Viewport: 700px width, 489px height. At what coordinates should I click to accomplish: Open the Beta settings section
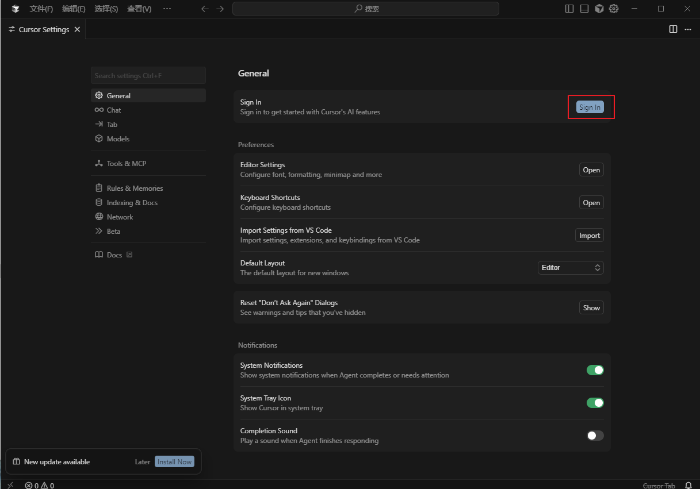click(x=148, y=231)
